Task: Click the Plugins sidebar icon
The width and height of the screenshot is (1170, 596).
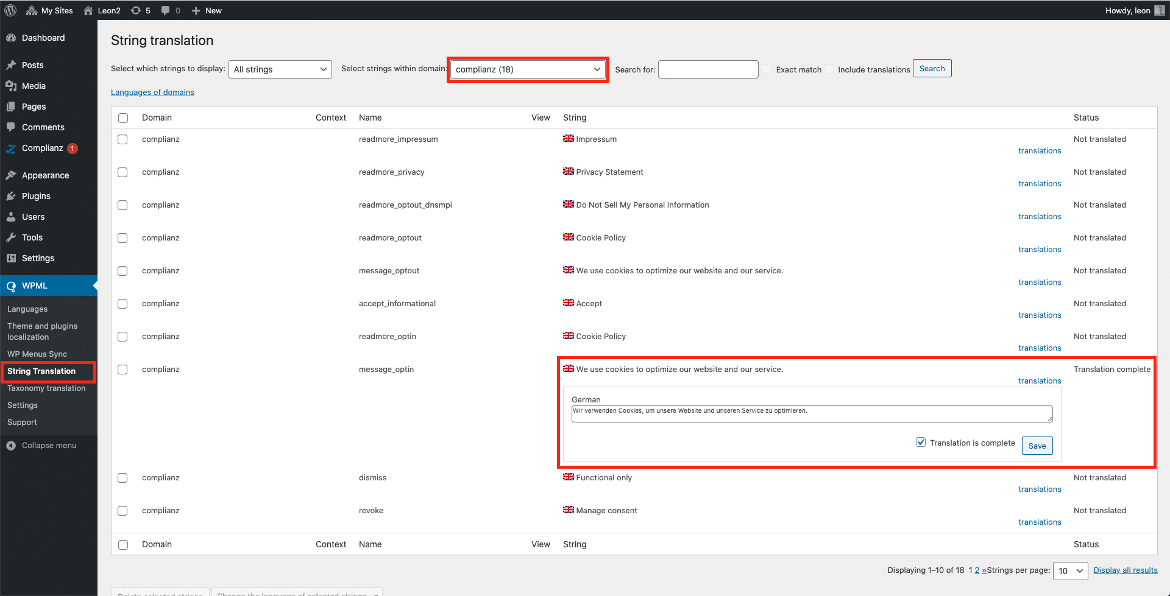Action: [12, 196]
